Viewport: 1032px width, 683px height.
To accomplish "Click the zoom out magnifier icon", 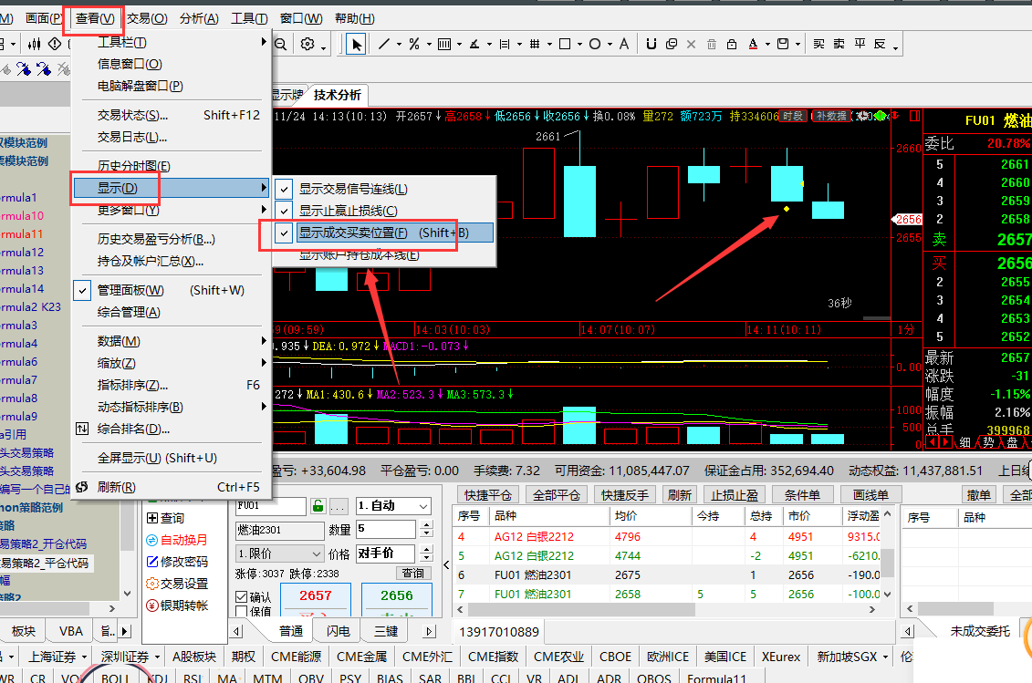I will tap(281, 44).
